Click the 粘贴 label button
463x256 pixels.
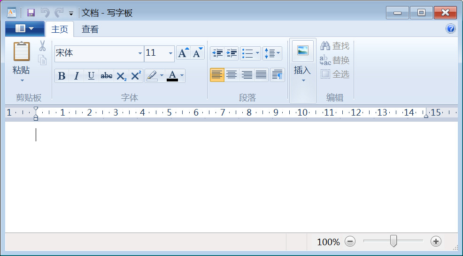click(21, 70)
